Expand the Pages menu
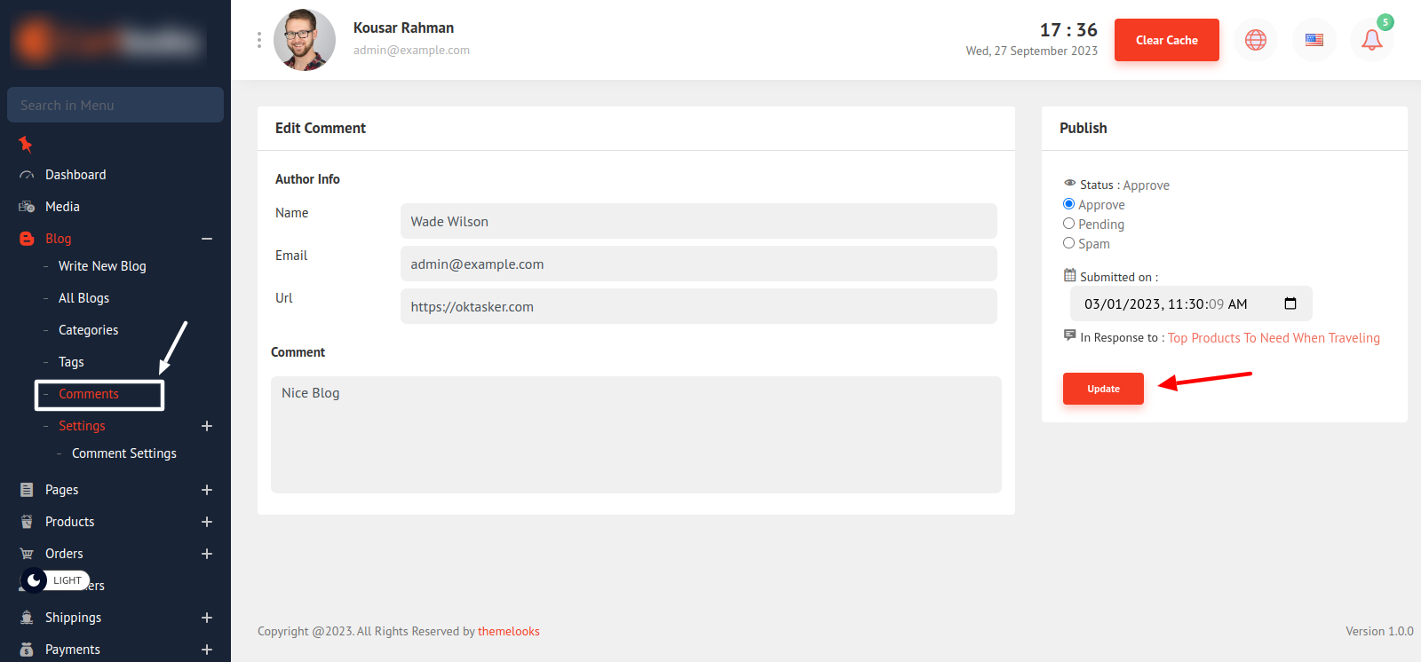This screenshot has height=662, width=1421. [x=207, y=490]
